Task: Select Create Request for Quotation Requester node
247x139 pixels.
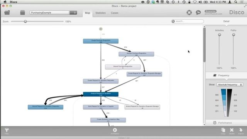Action: tap(101, 81)
